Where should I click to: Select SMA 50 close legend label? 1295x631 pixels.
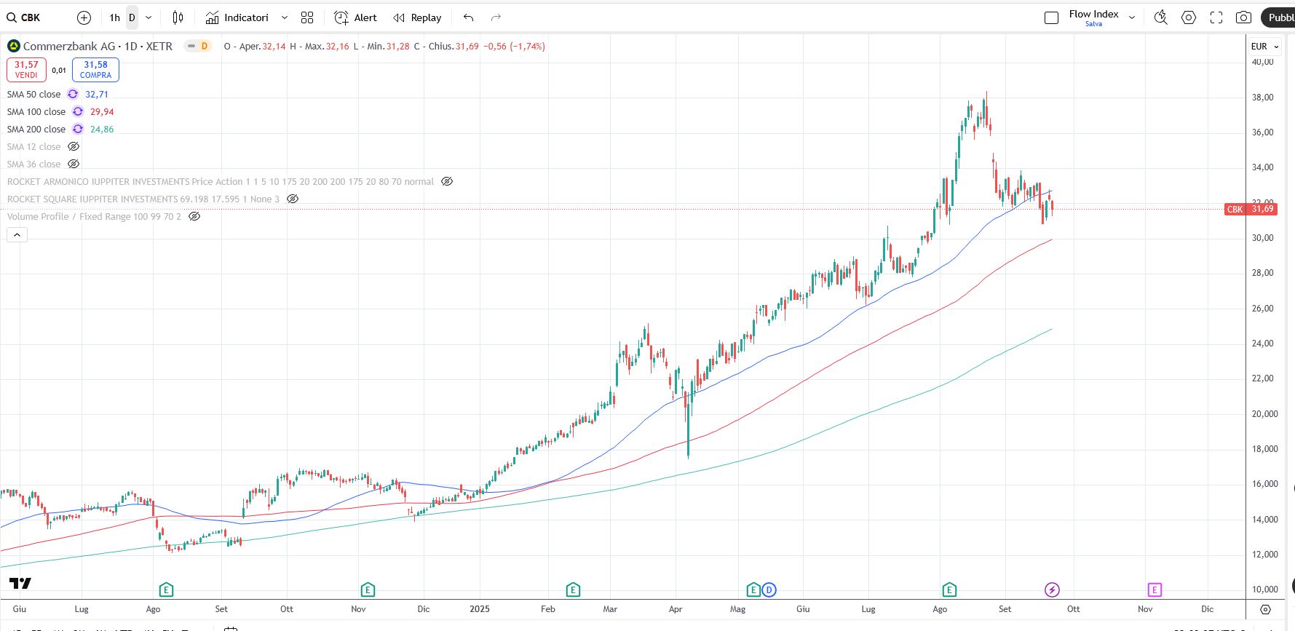(33, 94)
